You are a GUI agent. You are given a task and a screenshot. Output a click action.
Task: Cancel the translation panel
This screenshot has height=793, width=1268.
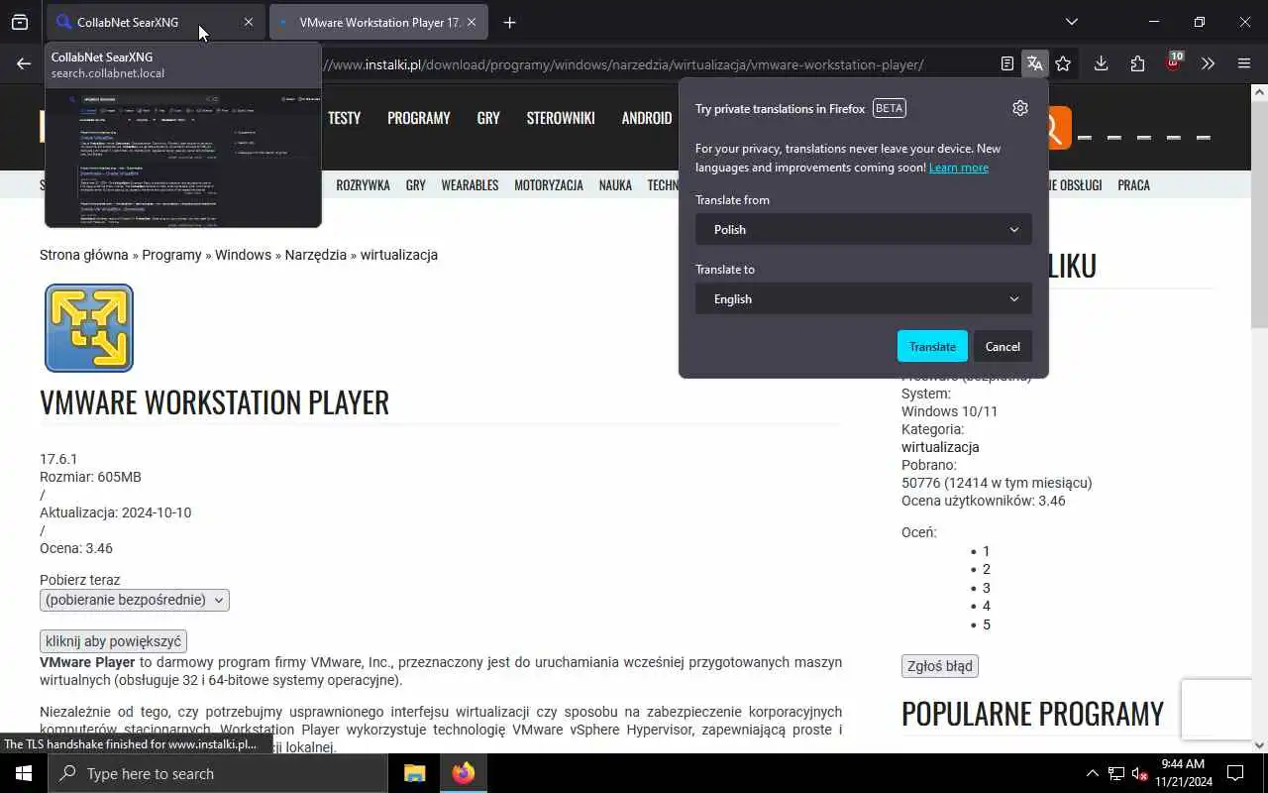[1003, 346]
